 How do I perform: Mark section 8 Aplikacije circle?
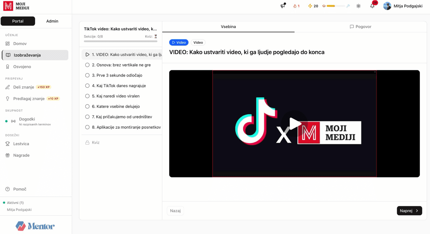(87, 127)
